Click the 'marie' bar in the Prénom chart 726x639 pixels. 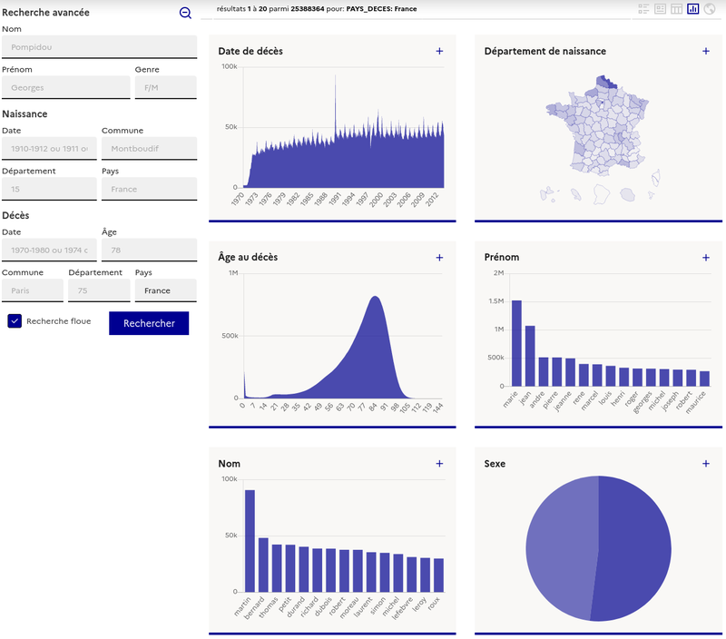(x=517, y=345)
